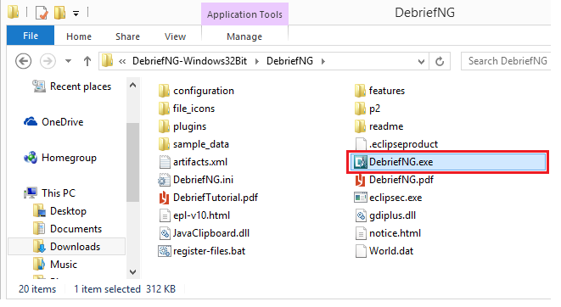
Task: Select artifacts.xml file icon
Action: tap(164, 162)
